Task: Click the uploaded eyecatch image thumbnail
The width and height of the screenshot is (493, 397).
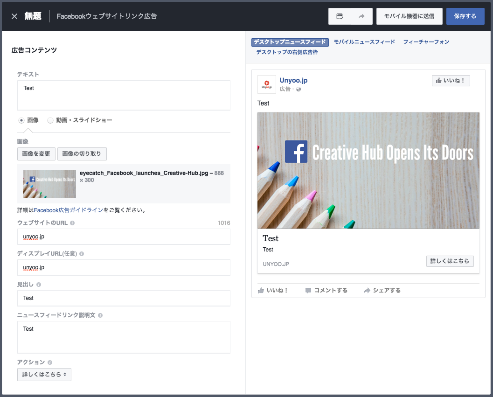Action: click(x=49, y=184)
